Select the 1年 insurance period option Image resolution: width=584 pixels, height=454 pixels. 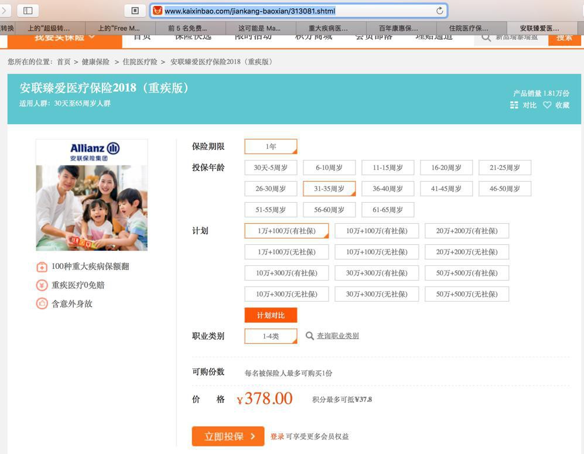coord(271,146)
